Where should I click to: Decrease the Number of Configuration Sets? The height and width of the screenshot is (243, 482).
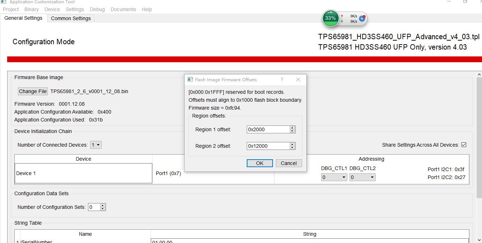103,209
